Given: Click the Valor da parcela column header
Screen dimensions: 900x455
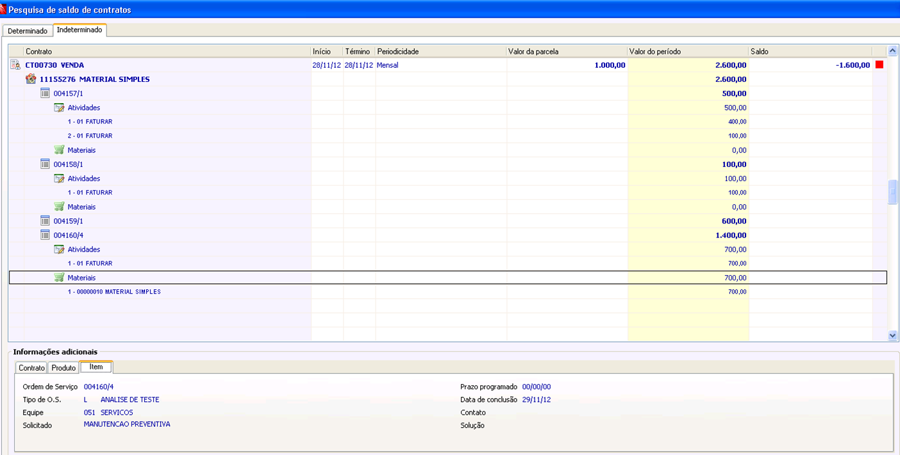Looking at the screenshot, I should pyautogui.click(x=567, y=51).
